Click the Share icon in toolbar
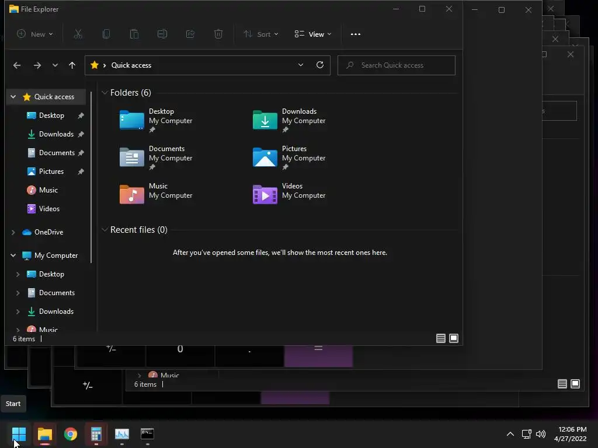598x448 pixels. point(190,34)
